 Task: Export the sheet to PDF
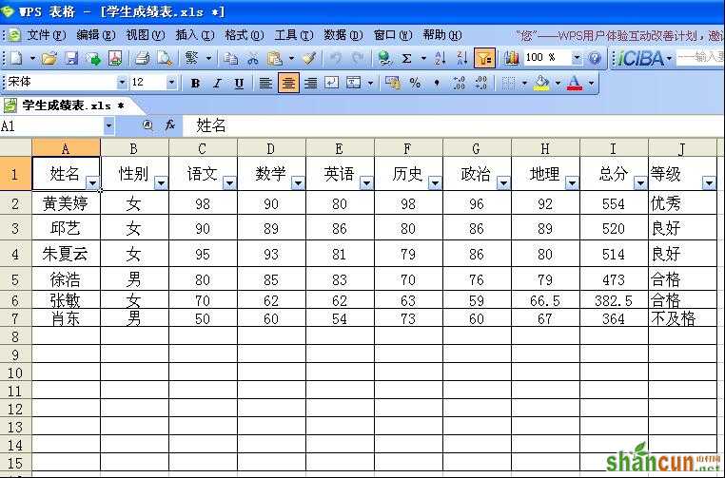pos(115,58)
